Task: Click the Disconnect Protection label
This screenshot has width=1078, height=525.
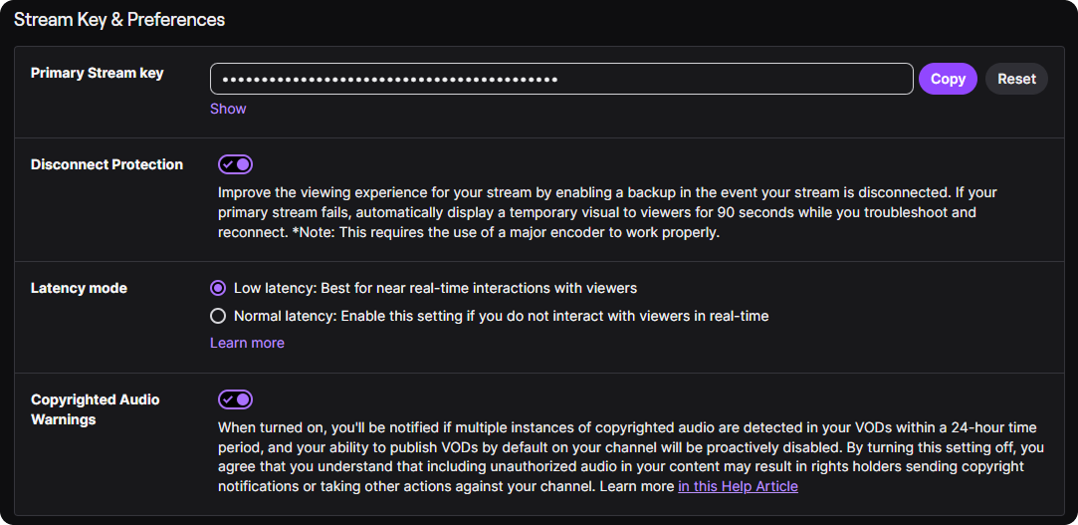Action: 107,164
